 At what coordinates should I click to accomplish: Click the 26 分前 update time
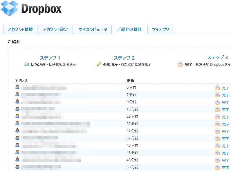click(x=132, y=117)
